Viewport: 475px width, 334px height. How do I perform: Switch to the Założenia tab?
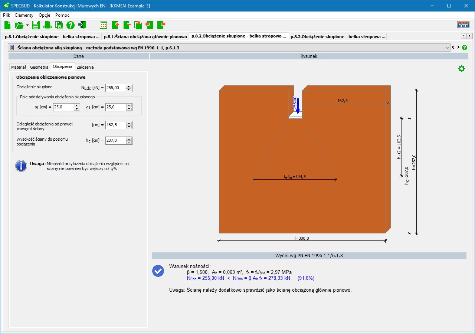coord(85,67)
